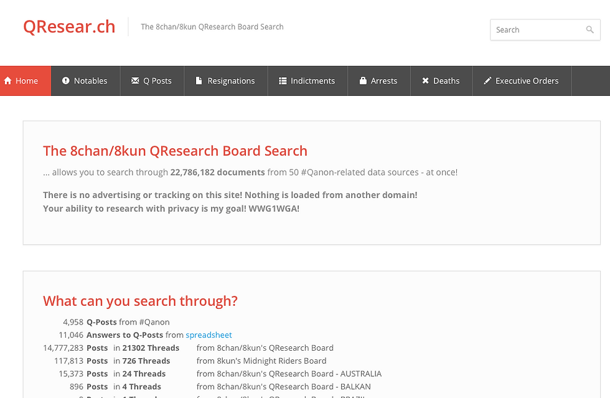The width and height of the screenshot is (610, 398).
Task: Click the list icon beside Indictments
Action: (283, 80)
